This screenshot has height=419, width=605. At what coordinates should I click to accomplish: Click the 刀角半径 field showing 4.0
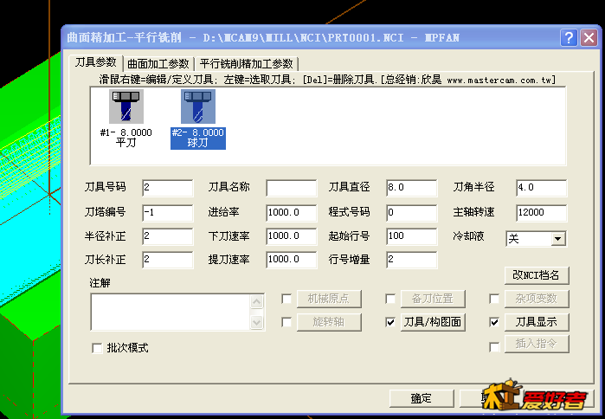click(541, 188)
